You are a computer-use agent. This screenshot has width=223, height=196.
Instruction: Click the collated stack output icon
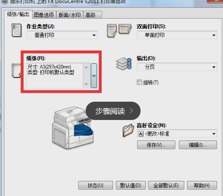point(124,64)
